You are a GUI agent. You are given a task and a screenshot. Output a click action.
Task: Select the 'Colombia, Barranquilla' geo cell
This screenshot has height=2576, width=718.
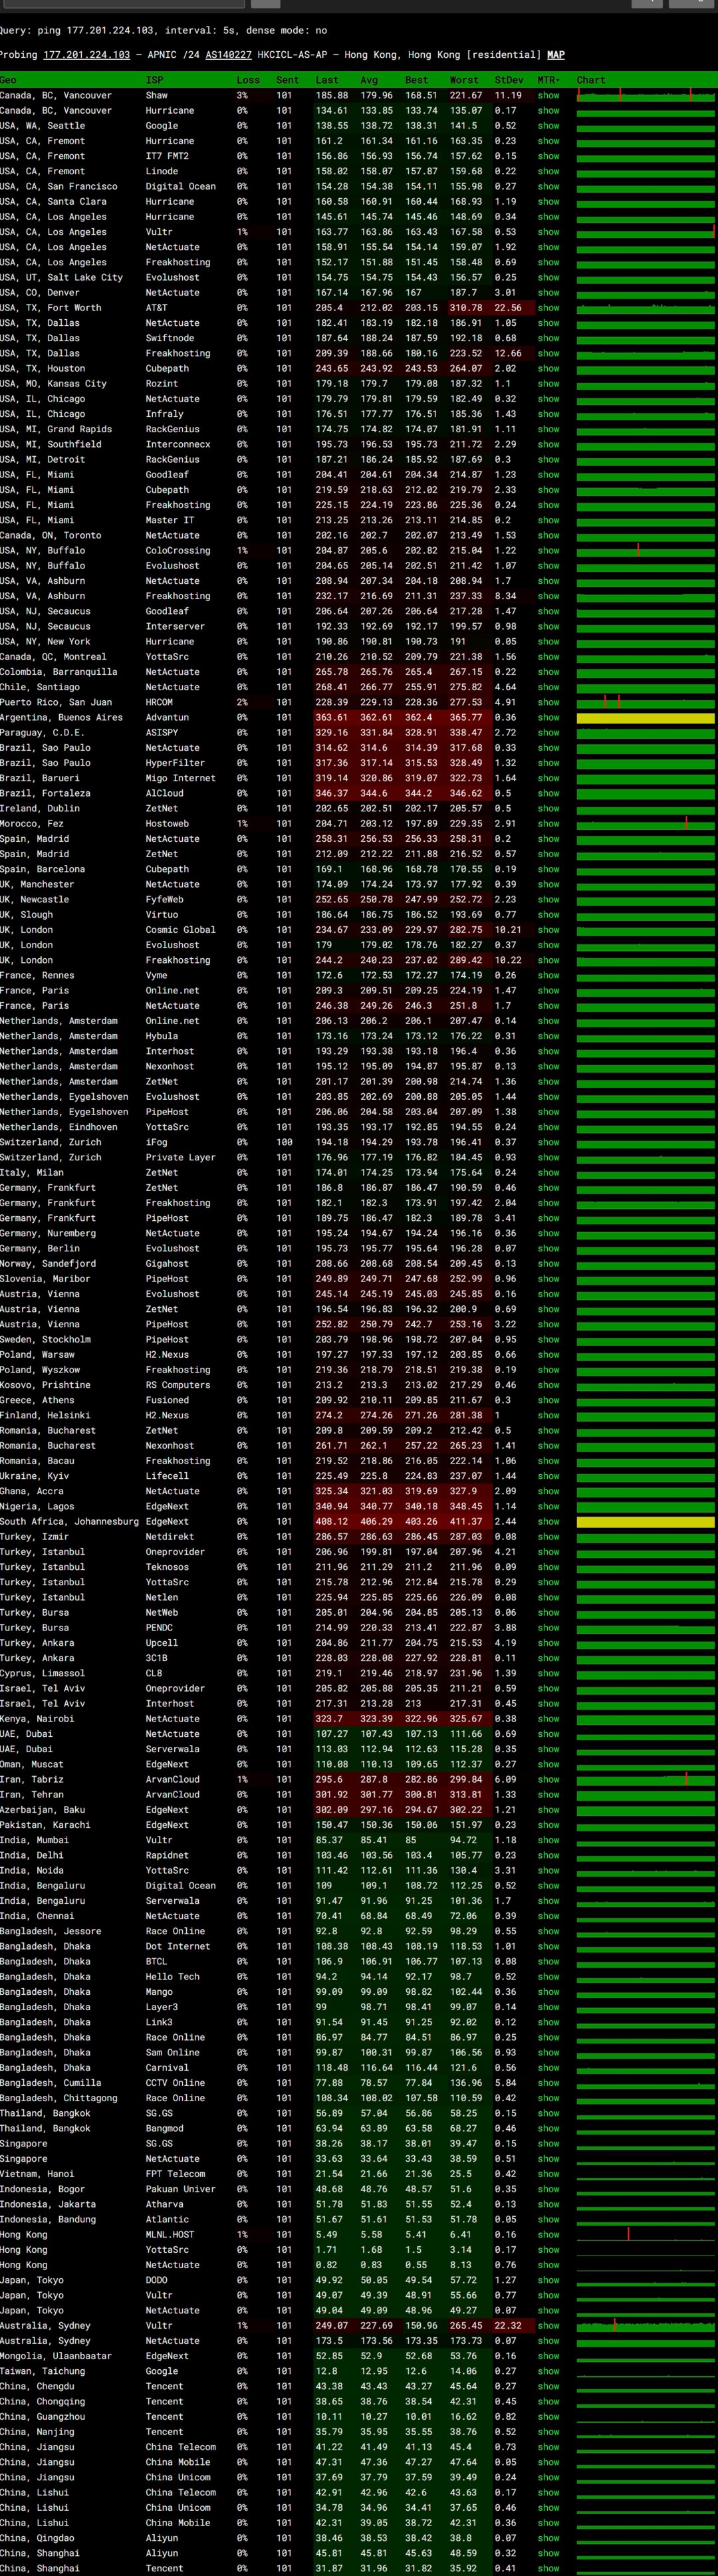pyautogui.click(x=59, y=672)
